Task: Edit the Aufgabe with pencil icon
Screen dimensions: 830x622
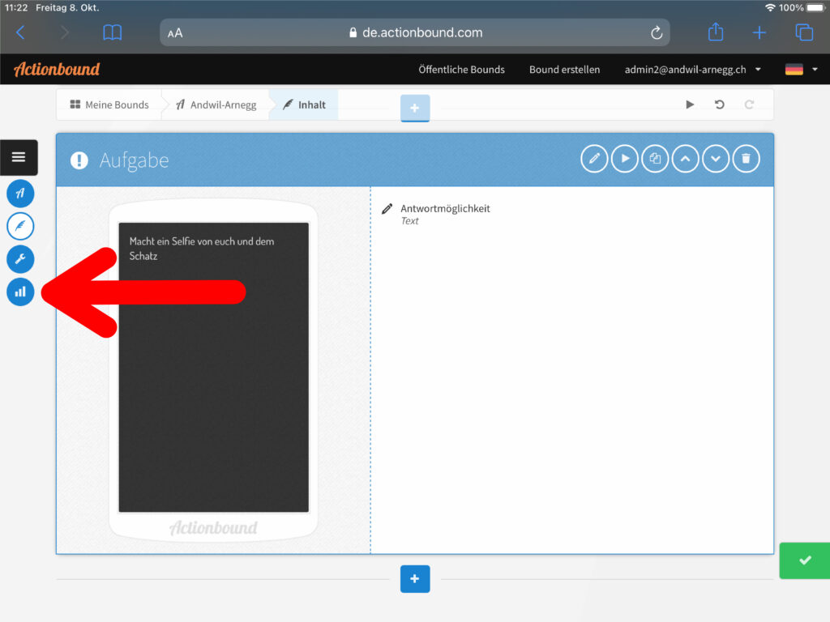Action: pyautogui.click(x=594, y=159)
